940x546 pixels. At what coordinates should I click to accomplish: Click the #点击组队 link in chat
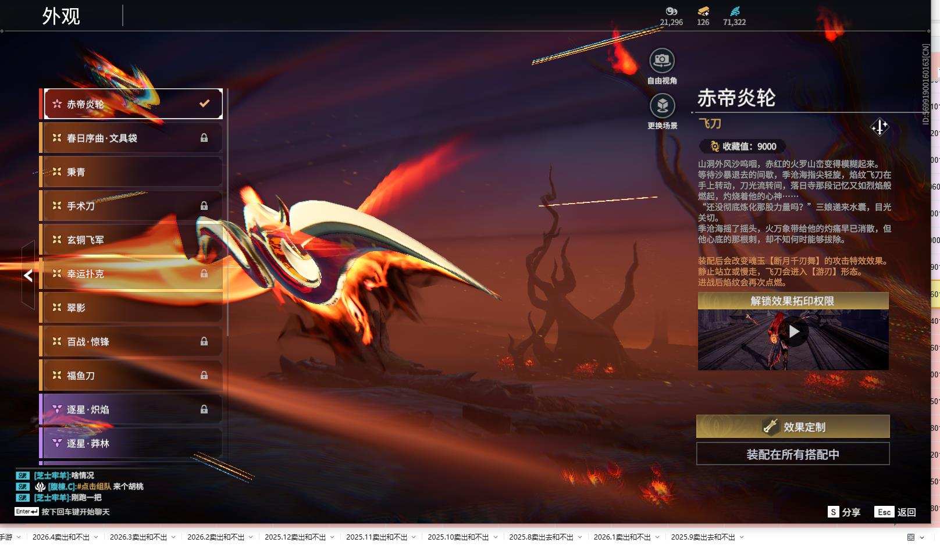[x=94, y=487]
